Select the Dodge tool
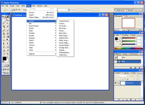This screenshot has width=145, height=105. point(8,40)
